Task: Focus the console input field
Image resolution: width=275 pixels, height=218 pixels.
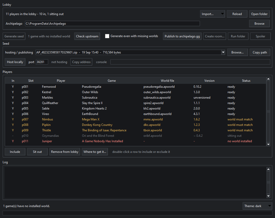Action: [190, 62]
